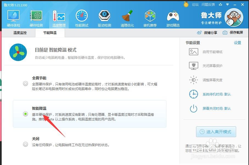The height and width of the screenshot is (165, 249).
Task: Open the title bar dropdown menu arrow
Action: tap(228, 4)
